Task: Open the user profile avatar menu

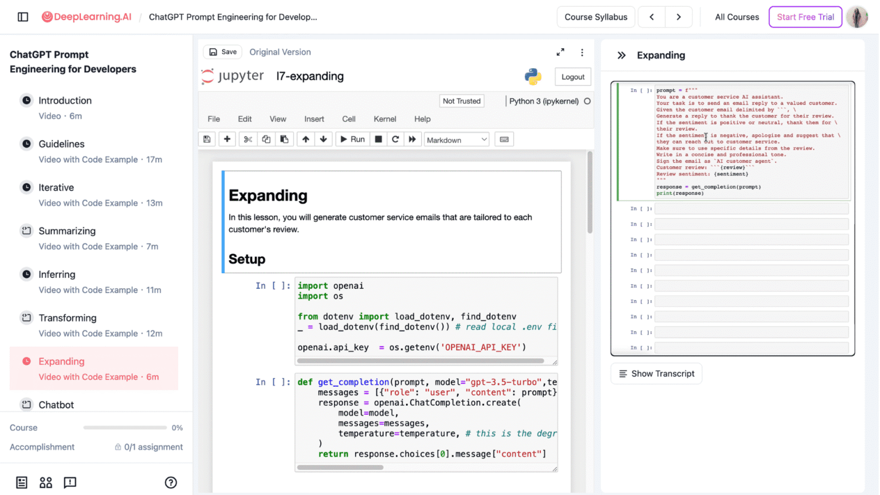Action: (857, 17)
